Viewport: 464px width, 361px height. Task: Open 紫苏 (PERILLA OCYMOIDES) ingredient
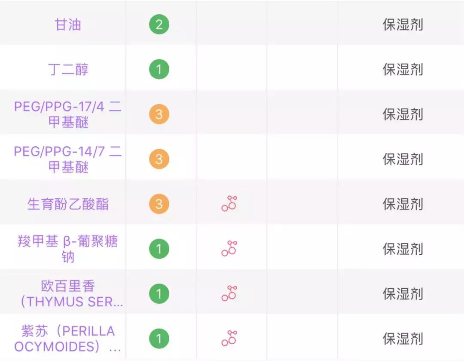coord(68,339)
